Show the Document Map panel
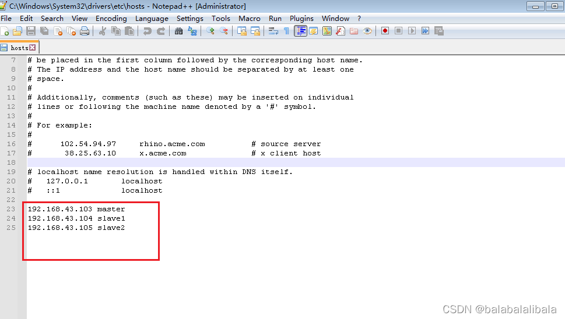Image resolution: width=565 pixels, height=319 pixels. [x=327, y=31]
